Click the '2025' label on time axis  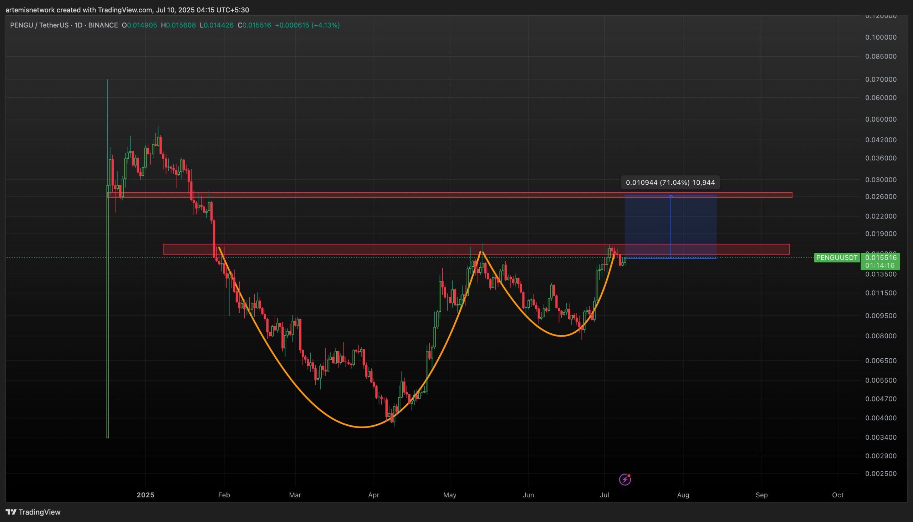(146, 495)
